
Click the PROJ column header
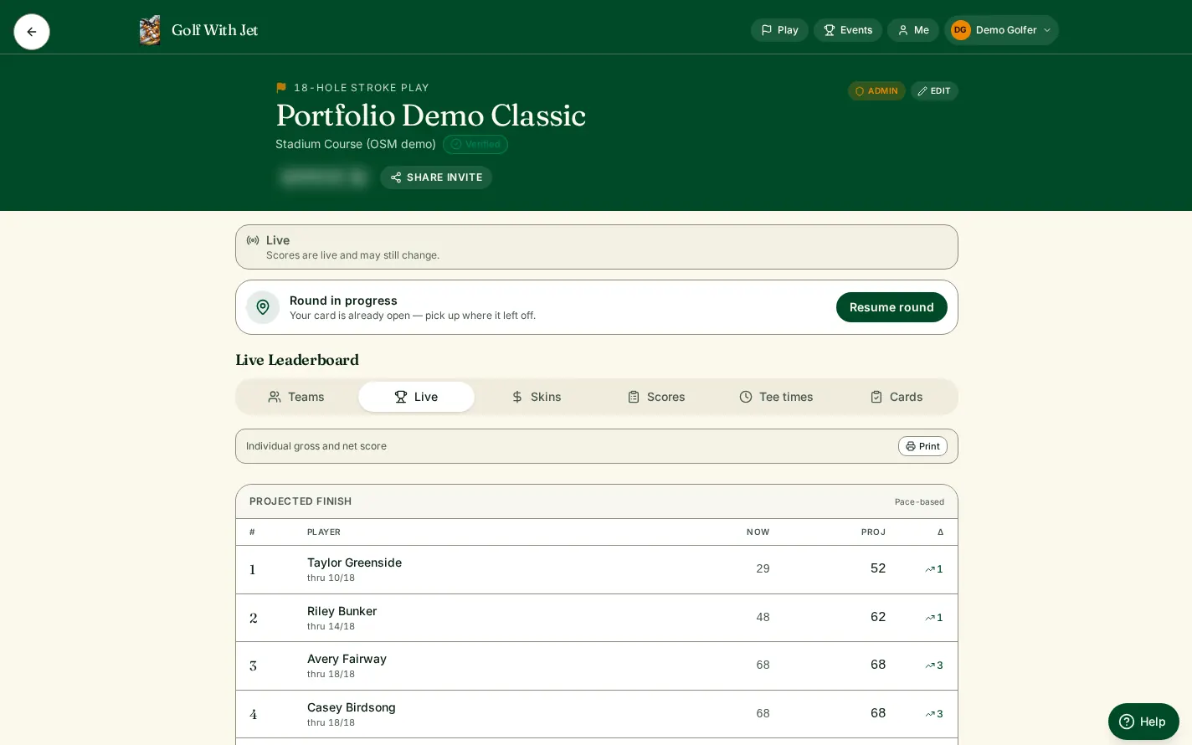tap(873, 532)
